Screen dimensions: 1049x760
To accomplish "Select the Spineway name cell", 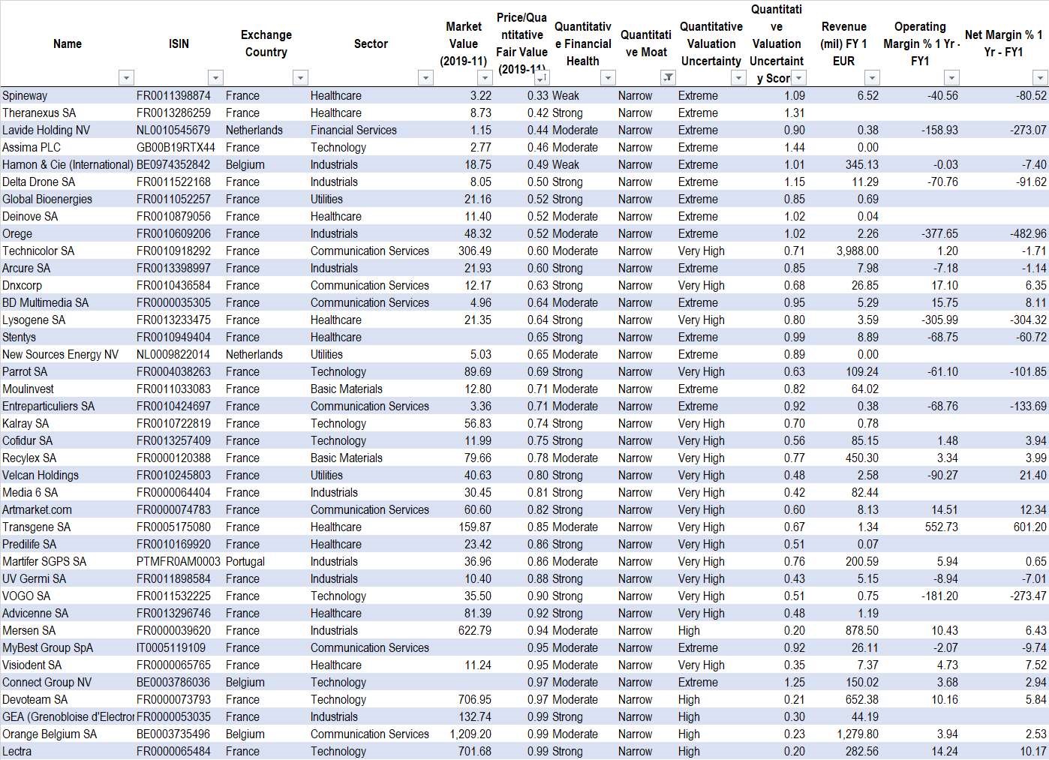I will tap(25, 96).
